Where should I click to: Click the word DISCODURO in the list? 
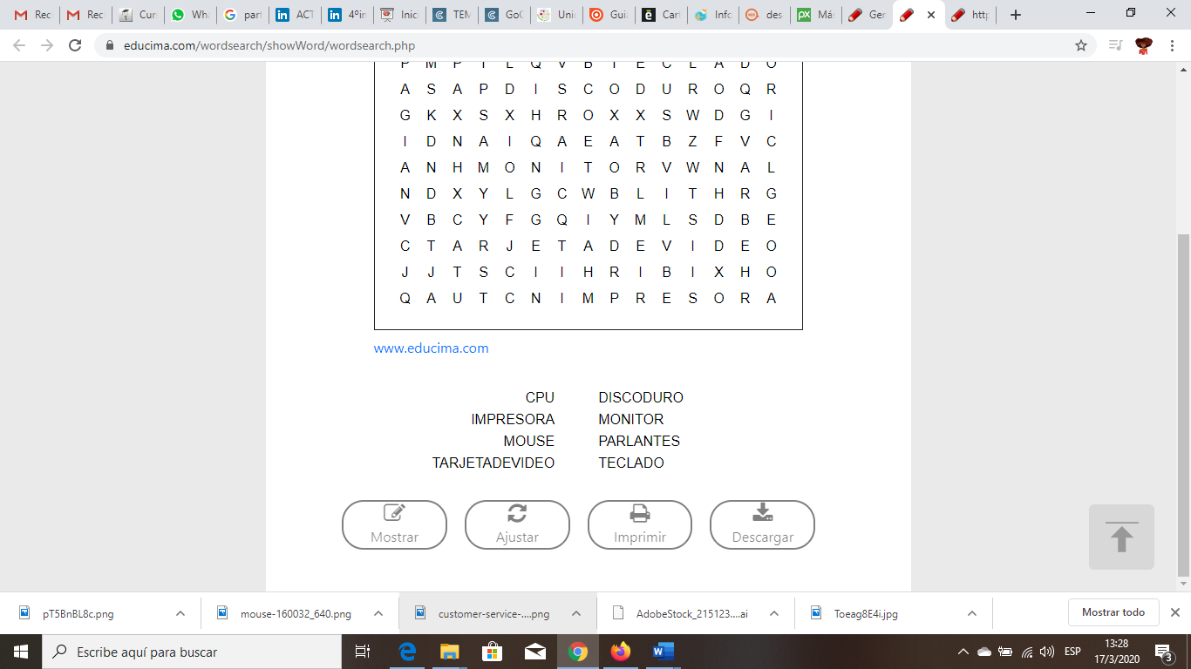(641, 397)
